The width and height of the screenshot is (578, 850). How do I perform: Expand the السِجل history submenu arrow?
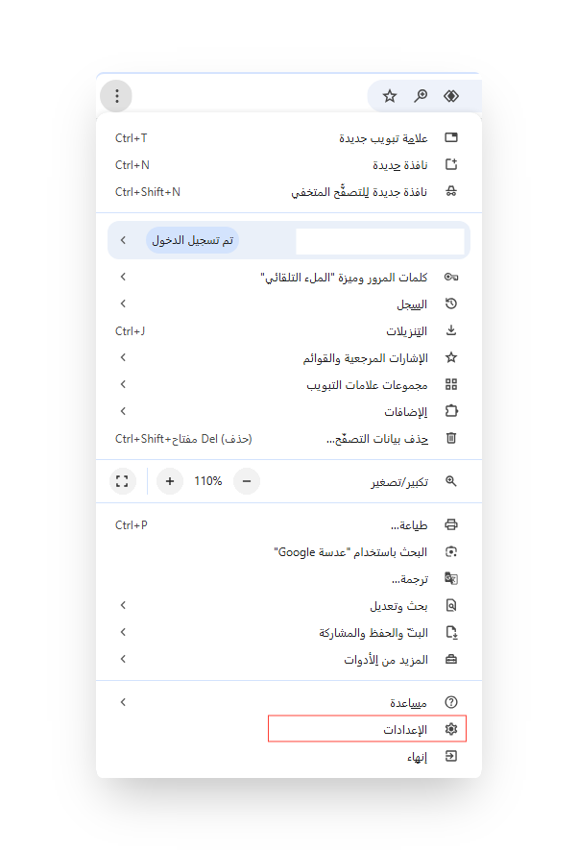pyautogui.click(x=122, y=304)
